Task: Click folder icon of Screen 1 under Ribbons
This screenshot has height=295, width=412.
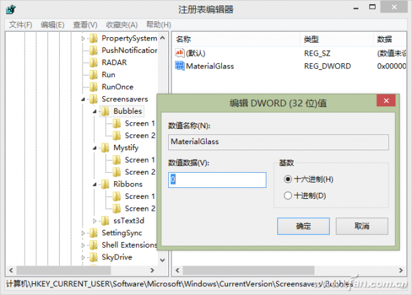Action: click(117, 196)
